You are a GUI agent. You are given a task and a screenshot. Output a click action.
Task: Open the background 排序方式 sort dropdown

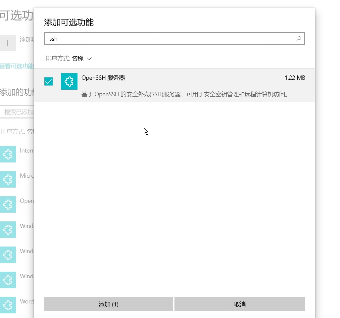tap(17, 132)
